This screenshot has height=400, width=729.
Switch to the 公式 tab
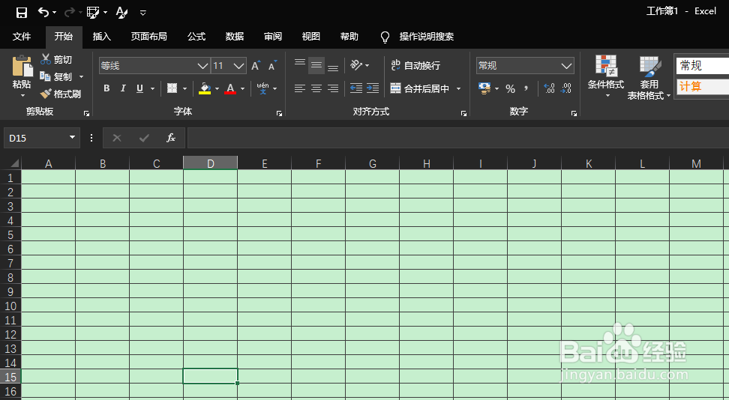point(196,37)
